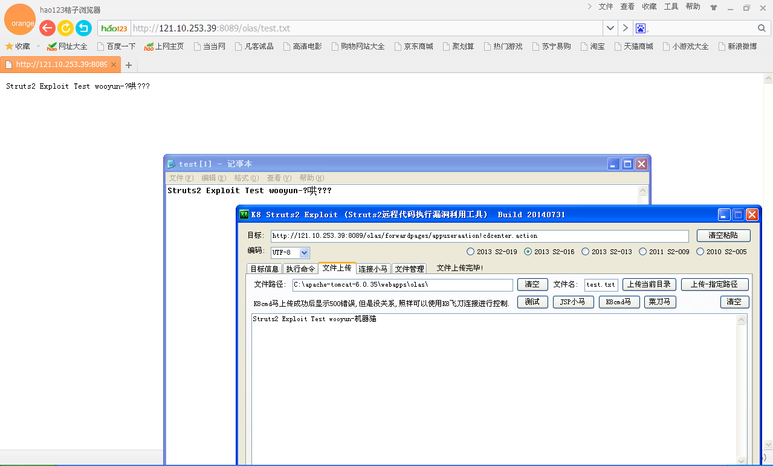This screenshot has width=773, height=466.
Task: Click the Notepad title bar icon
Action: click(x=172, y=164)
